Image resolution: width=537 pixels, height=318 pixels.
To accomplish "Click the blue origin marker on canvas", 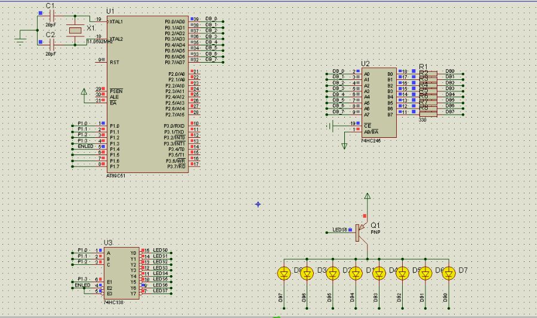I will pos(258,204).
